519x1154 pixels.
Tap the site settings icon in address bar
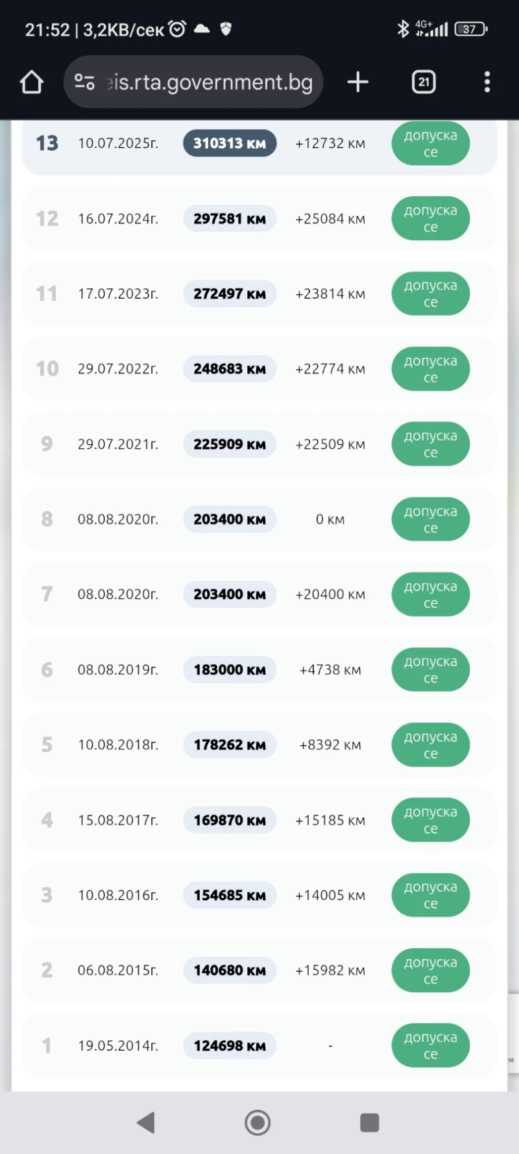click(84, 82)
